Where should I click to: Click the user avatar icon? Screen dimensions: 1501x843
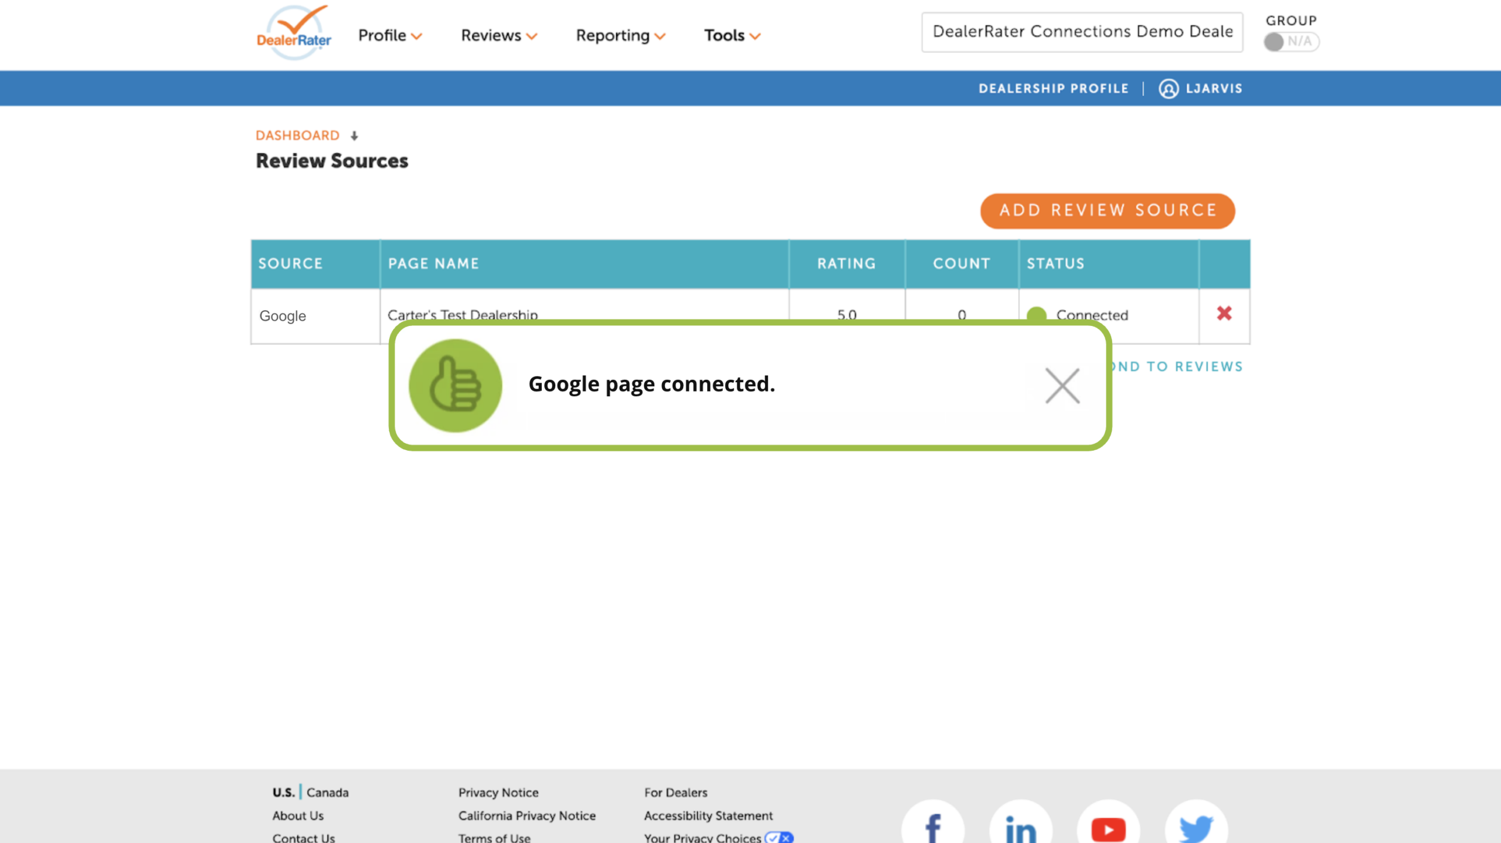pos(1168,89)
